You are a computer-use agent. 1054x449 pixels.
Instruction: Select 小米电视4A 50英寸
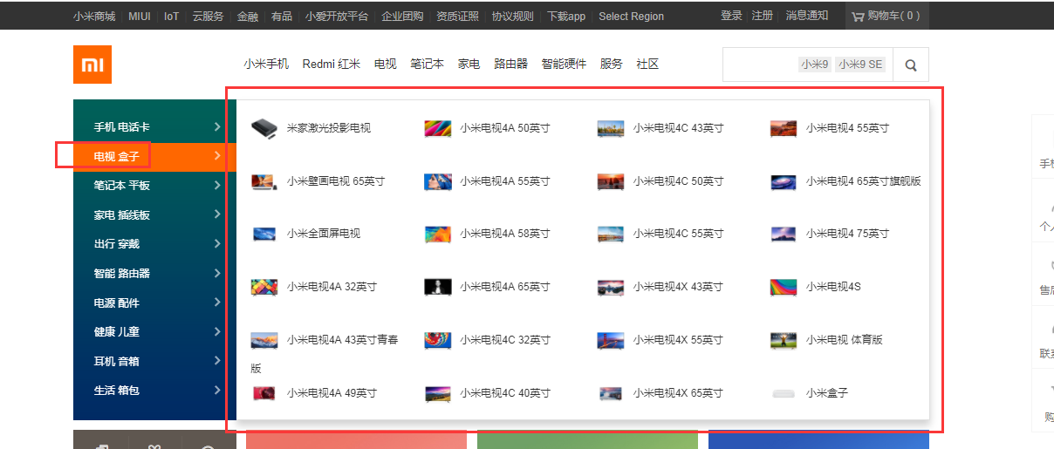click(x=505, y=128)
